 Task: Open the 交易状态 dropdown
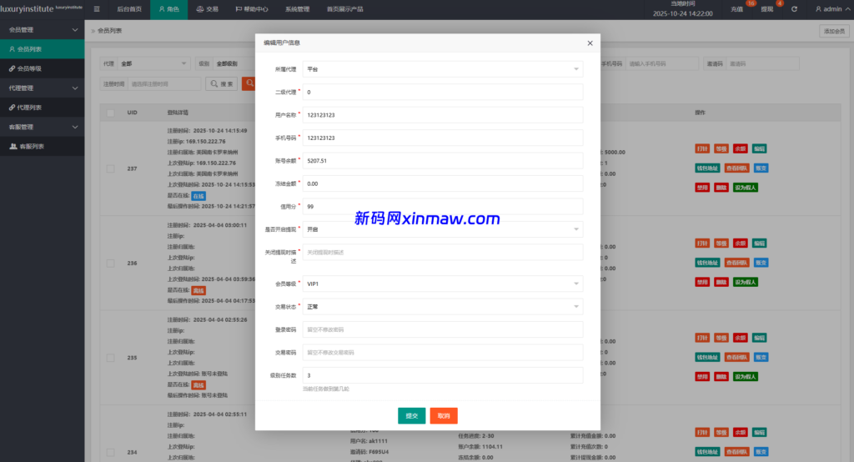point(443,307)
